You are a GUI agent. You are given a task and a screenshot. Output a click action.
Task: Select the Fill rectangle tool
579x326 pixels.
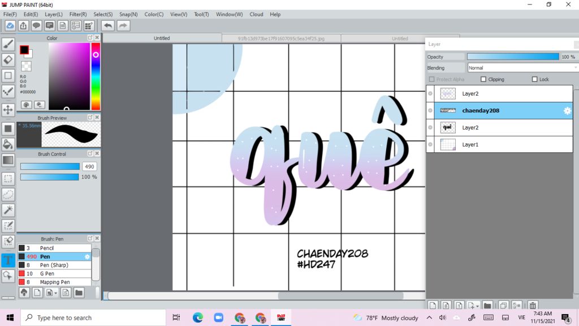[8, 128]
